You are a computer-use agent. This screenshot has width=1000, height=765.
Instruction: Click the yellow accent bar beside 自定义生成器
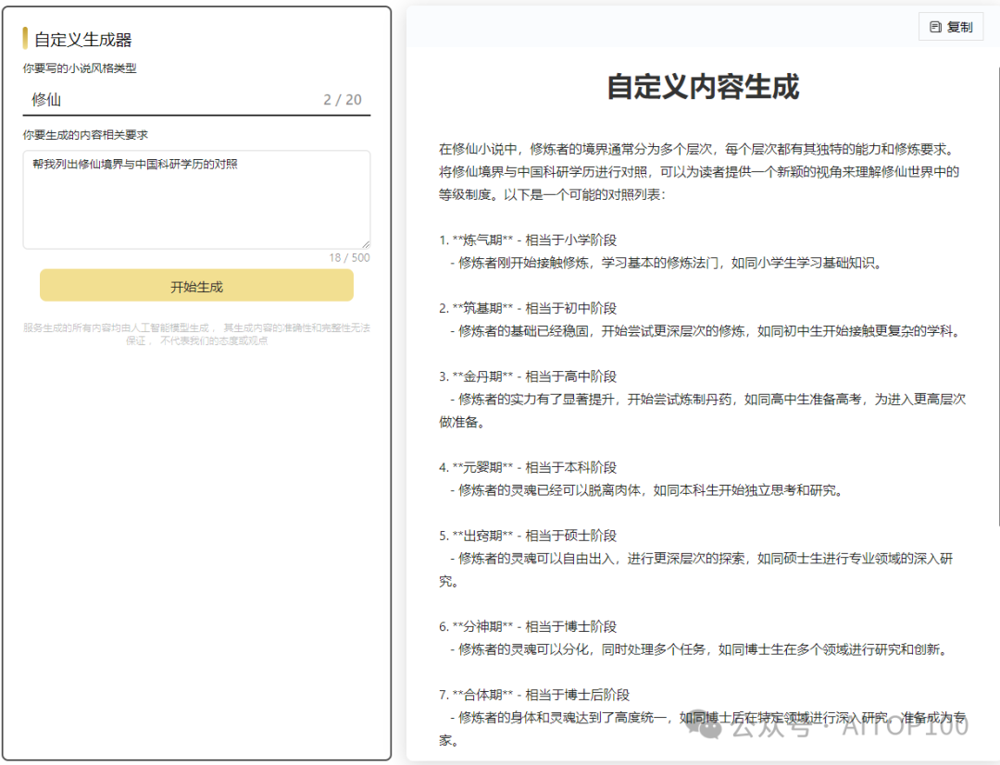[x=25, y=38]
